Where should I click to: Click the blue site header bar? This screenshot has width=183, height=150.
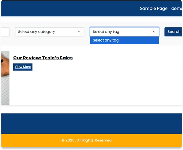(x=70, y=9)
